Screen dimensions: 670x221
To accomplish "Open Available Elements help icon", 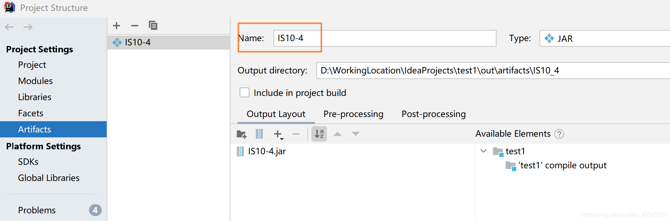I will [559, 134].
